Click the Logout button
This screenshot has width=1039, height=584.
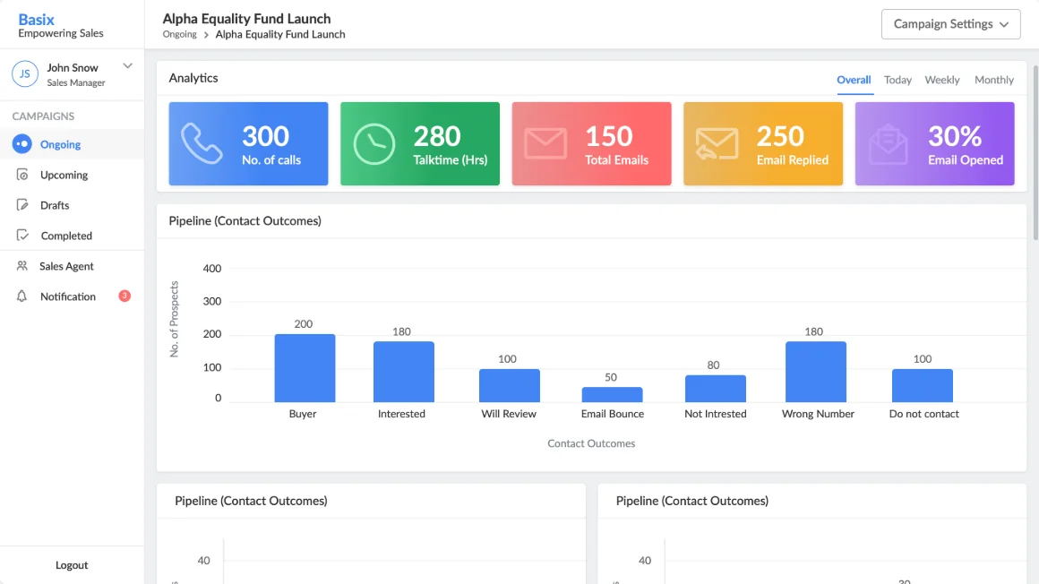(x=72, y=565)
